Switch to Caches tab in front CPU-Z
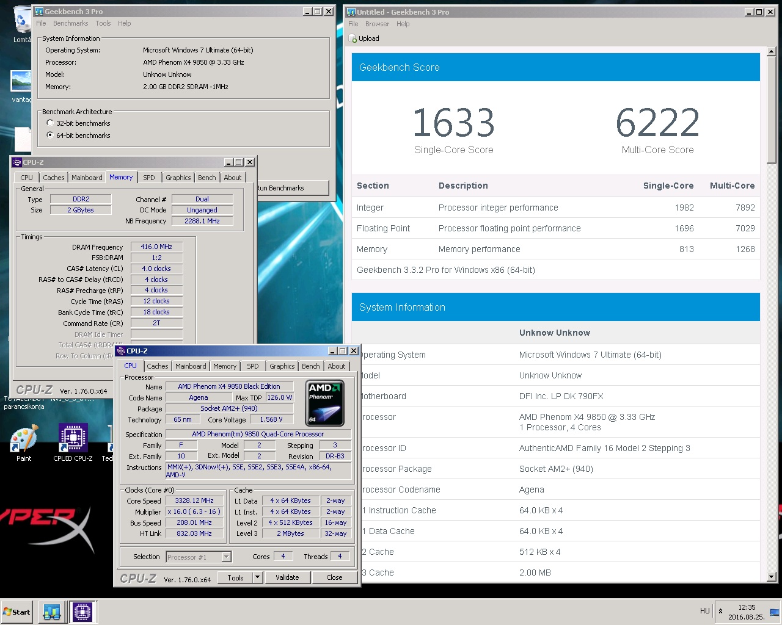Screen dimensions: 782x625 click(157, 366)
